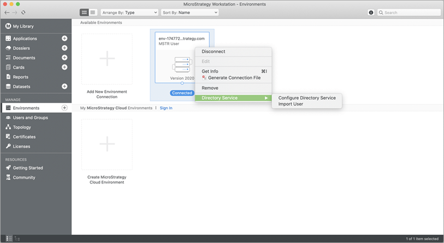Click plus icon beside Datasets
The height and width of the screenshot is (243, 444).
[64, 86]
